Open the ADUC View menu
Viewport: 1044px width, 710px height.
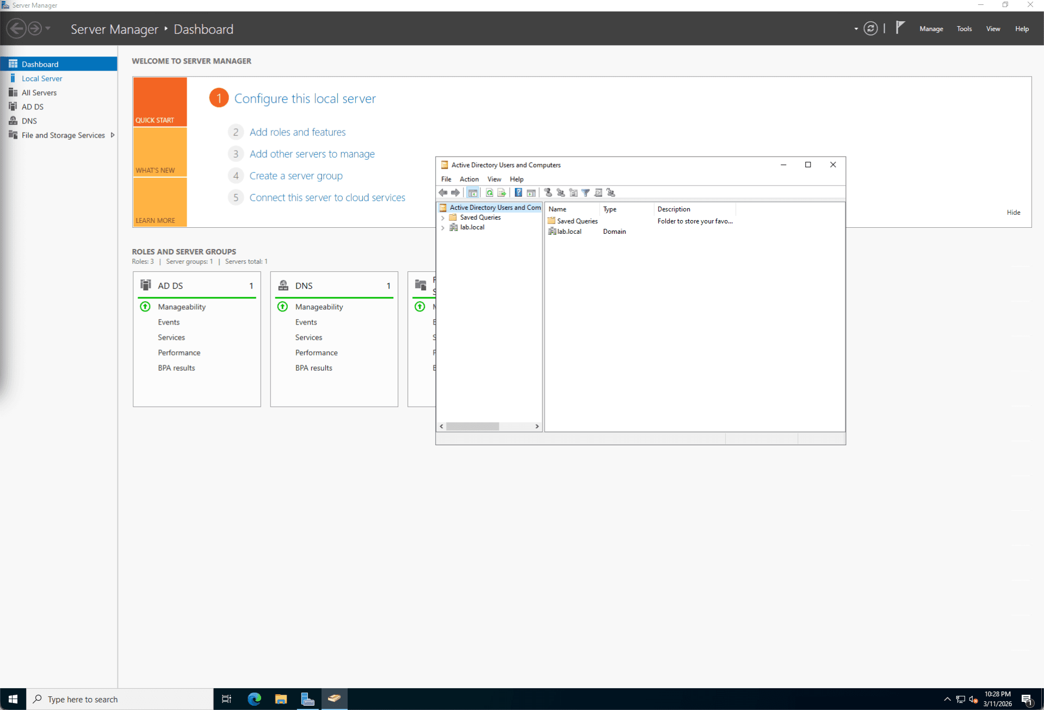coord(494,179)
